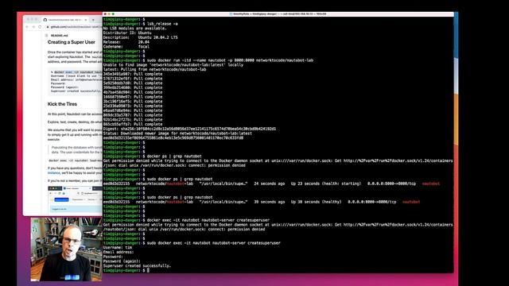Image resolution: width=509 pixels, height=286 pixels.
Task: Click the terminal cursor at the last prompt
Action: pos(148,270)
